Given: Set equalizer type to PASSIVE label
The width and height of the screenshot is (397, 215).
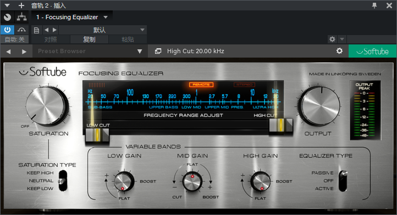Looking at the screenshot, I should [322, 173].
